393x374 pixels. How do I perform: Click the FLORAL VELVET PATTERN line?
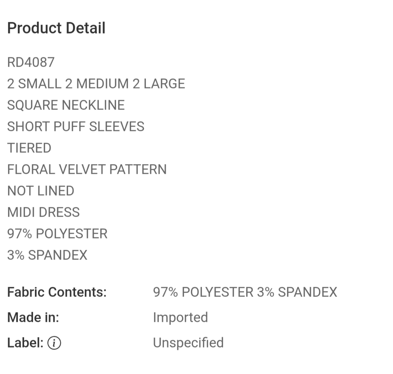point(87,169)
